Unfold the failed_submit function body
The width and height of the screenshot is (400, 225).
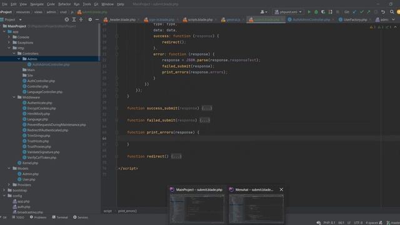(205, 120)
